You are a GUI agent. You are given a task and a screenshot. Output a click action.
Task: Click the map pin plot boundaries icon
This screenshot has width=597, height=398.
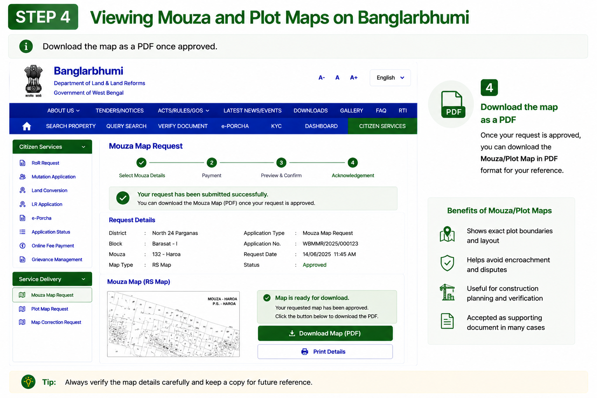447,234
